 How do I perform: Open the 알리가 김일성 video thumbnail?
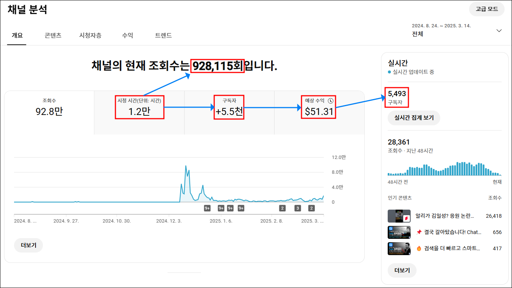pyautogui.click(x=399, y=216)
